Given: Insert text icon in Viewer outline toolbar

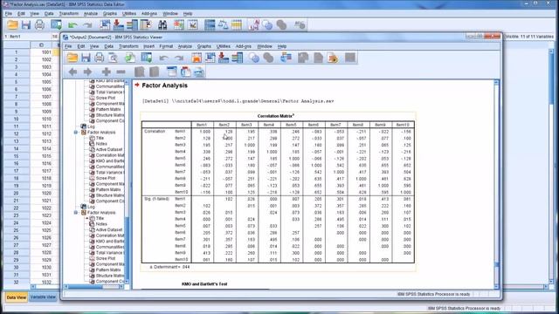Looking at the screenshot, I should tap(199, 72).
